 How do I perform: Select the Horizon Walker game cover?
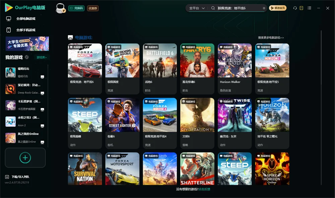[x=235, y=61]
